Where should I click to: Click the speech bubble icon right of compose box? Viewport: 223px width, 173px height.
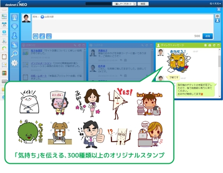coord(217,16)
